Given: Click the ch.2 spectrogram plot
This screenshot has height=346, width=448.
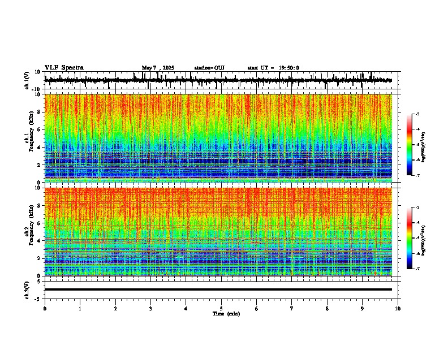Looking at the screenshot, I should tap(218, 232).
